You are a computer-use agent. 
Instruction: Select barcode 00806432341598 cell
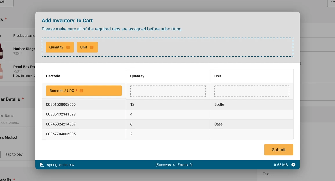pos(84,114)
